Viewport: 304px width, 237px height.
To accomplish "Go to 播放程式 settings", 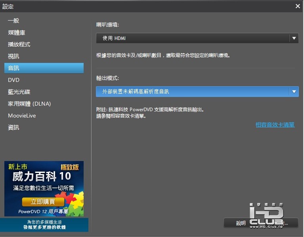I will (19, 44).
